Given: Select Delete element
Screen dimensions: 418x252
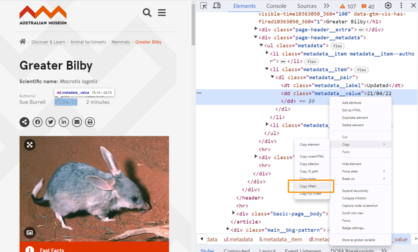Looking at the screenshot, I should point(353,125).
